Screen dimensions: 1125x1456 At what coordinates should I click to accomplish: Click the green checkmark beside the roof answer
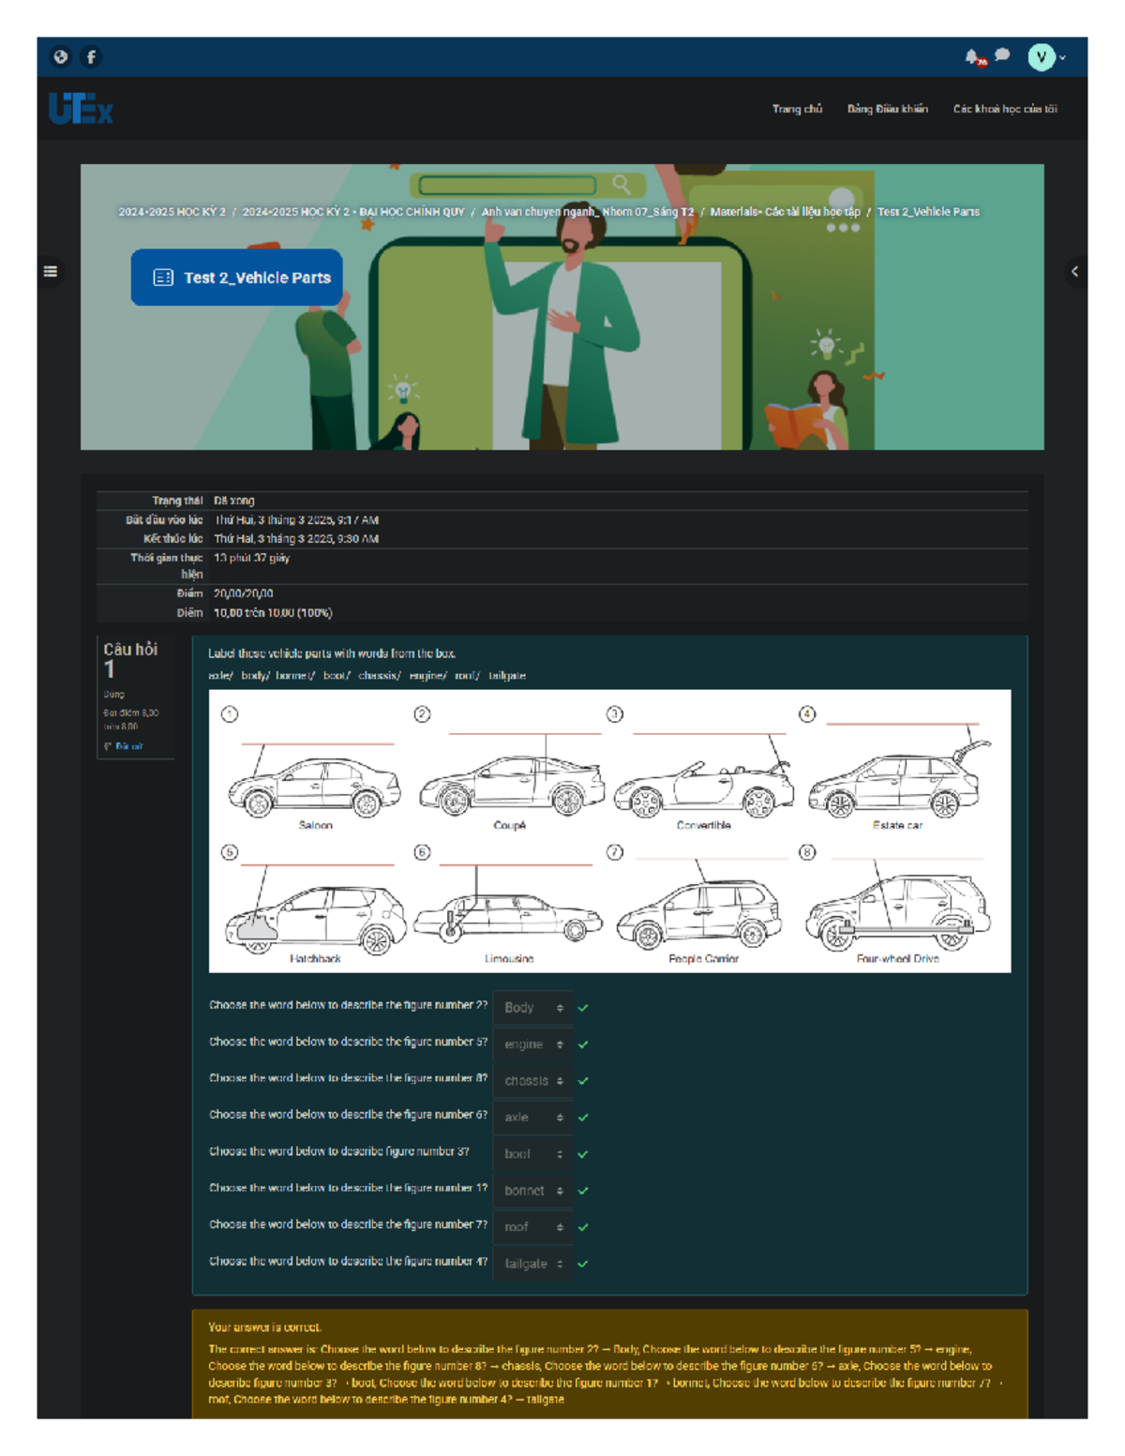[583, 1227]
